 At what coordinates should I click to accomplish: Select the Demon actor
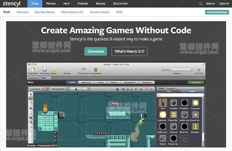click(163, 138)
